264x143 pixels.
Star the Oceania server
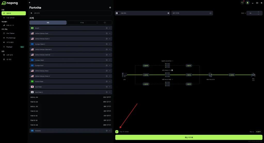(x=106, y=131)
